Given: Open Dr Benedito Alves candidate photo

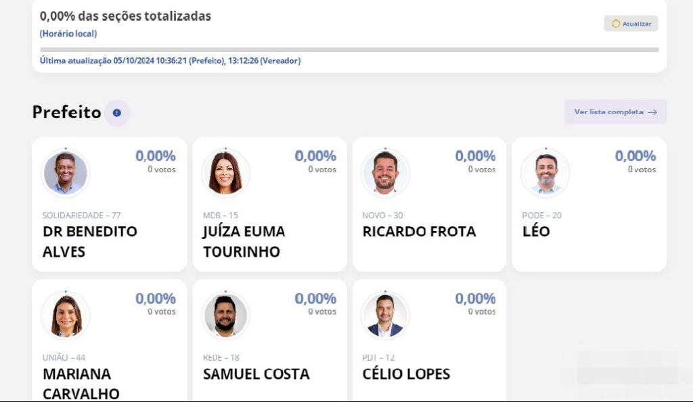Looking at the screenshot, I should click(x=66, y=173).
